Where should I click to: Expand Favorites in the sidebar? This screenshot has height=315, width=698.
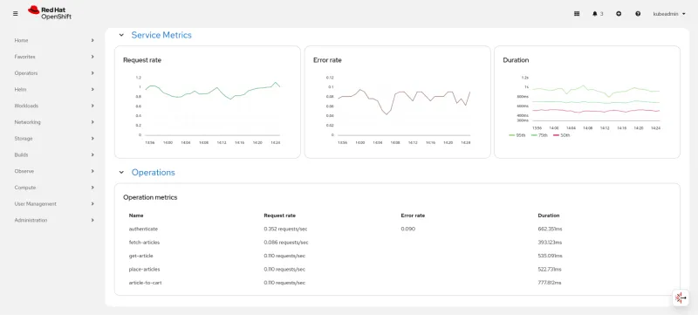pyautogui.click(x=54, y=57)
